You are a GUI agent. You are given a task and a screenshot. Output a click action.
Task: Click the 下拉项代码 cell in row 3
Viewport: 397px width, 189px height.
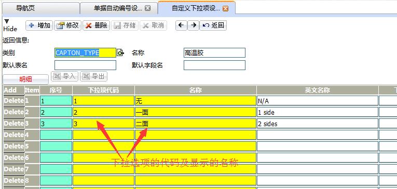click(x=103, y=124)
